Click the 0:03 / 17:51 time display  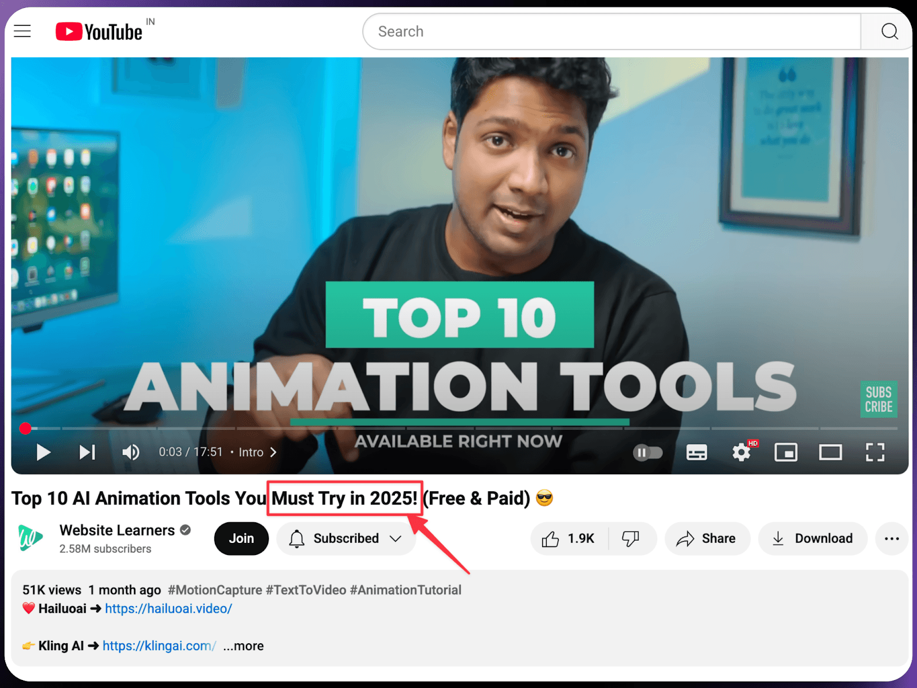pos(191,452)
